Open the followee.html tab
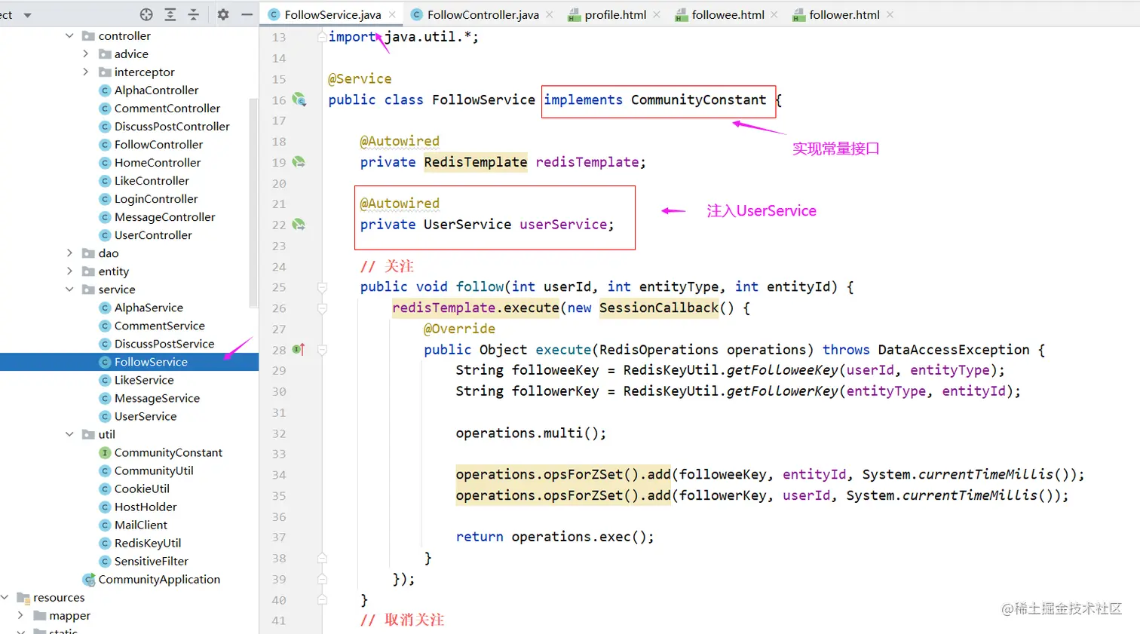The width and height of the screenshot is (1140, 634). pos(728,14)
